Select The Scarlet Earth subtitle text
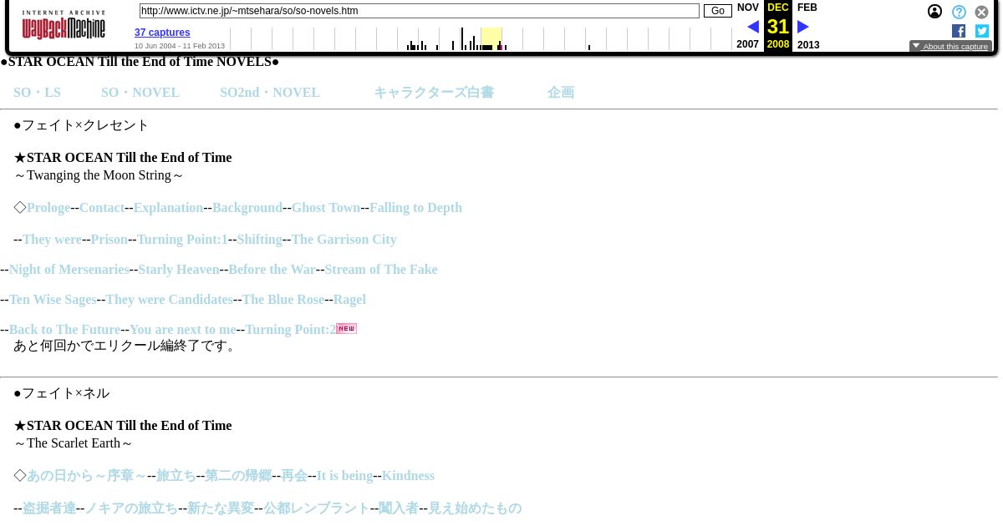The height and width of the screenshot is (526, 1003). (74, 443)
